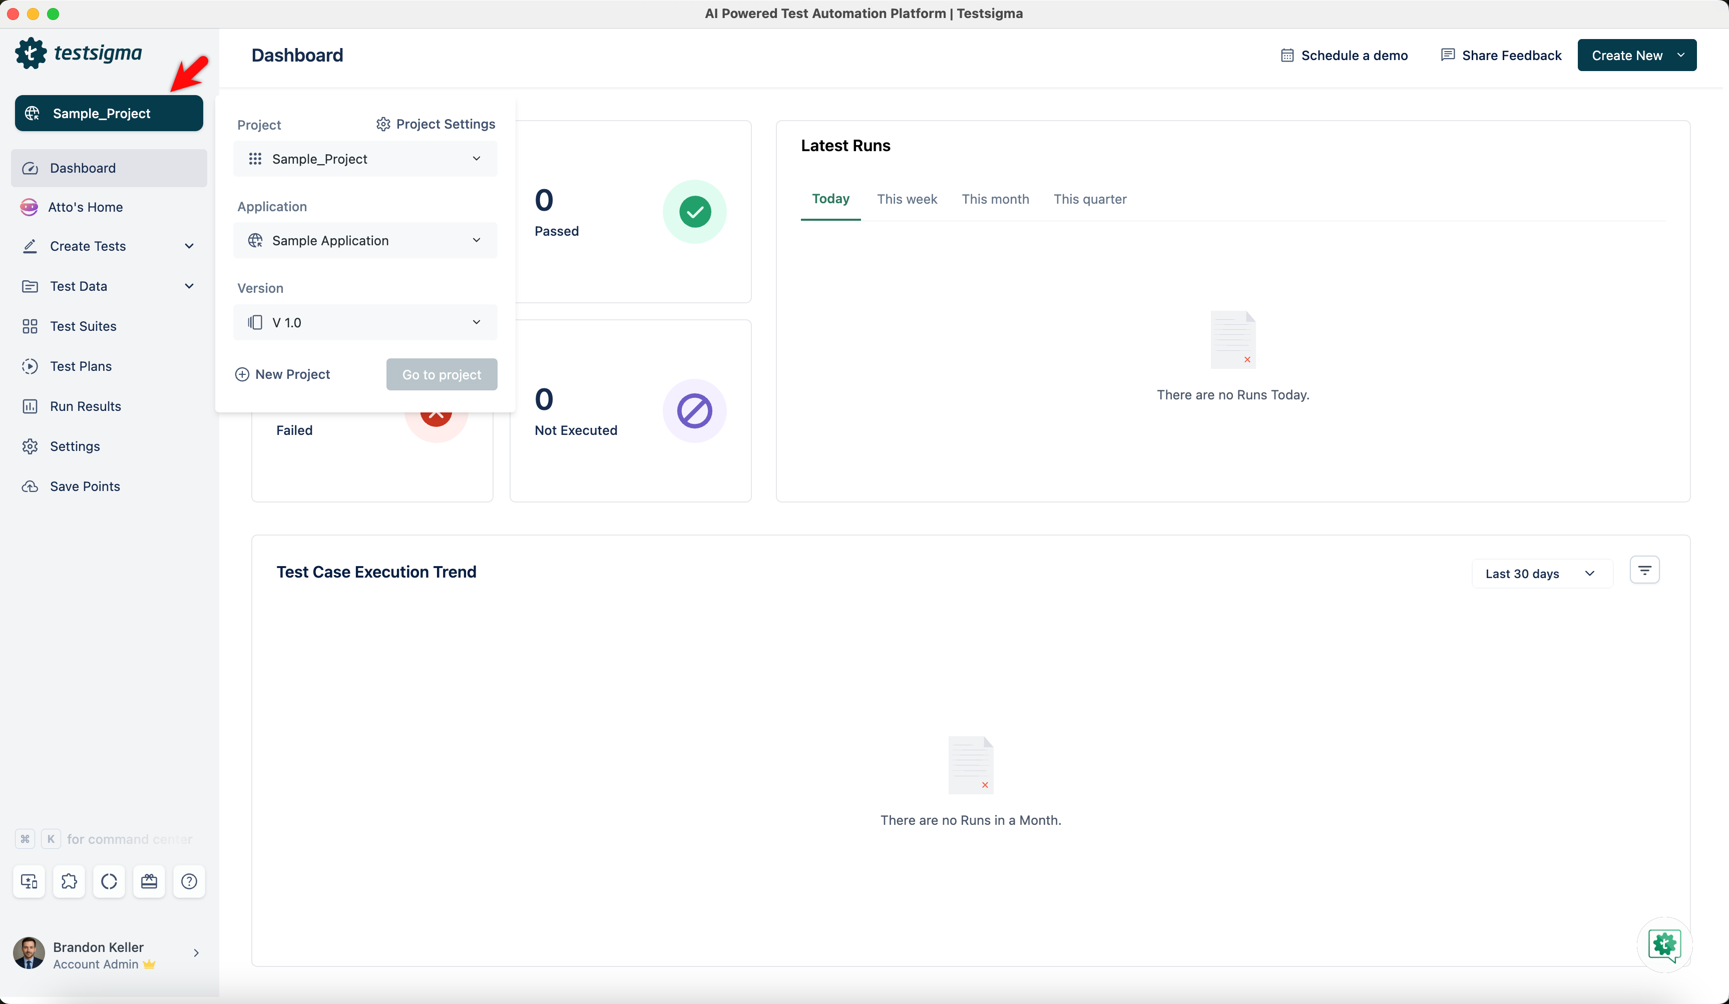The height and width of the screenshot is (1004, 1729).
Task: Switch to the This week tab
Action: coord(907,199)
